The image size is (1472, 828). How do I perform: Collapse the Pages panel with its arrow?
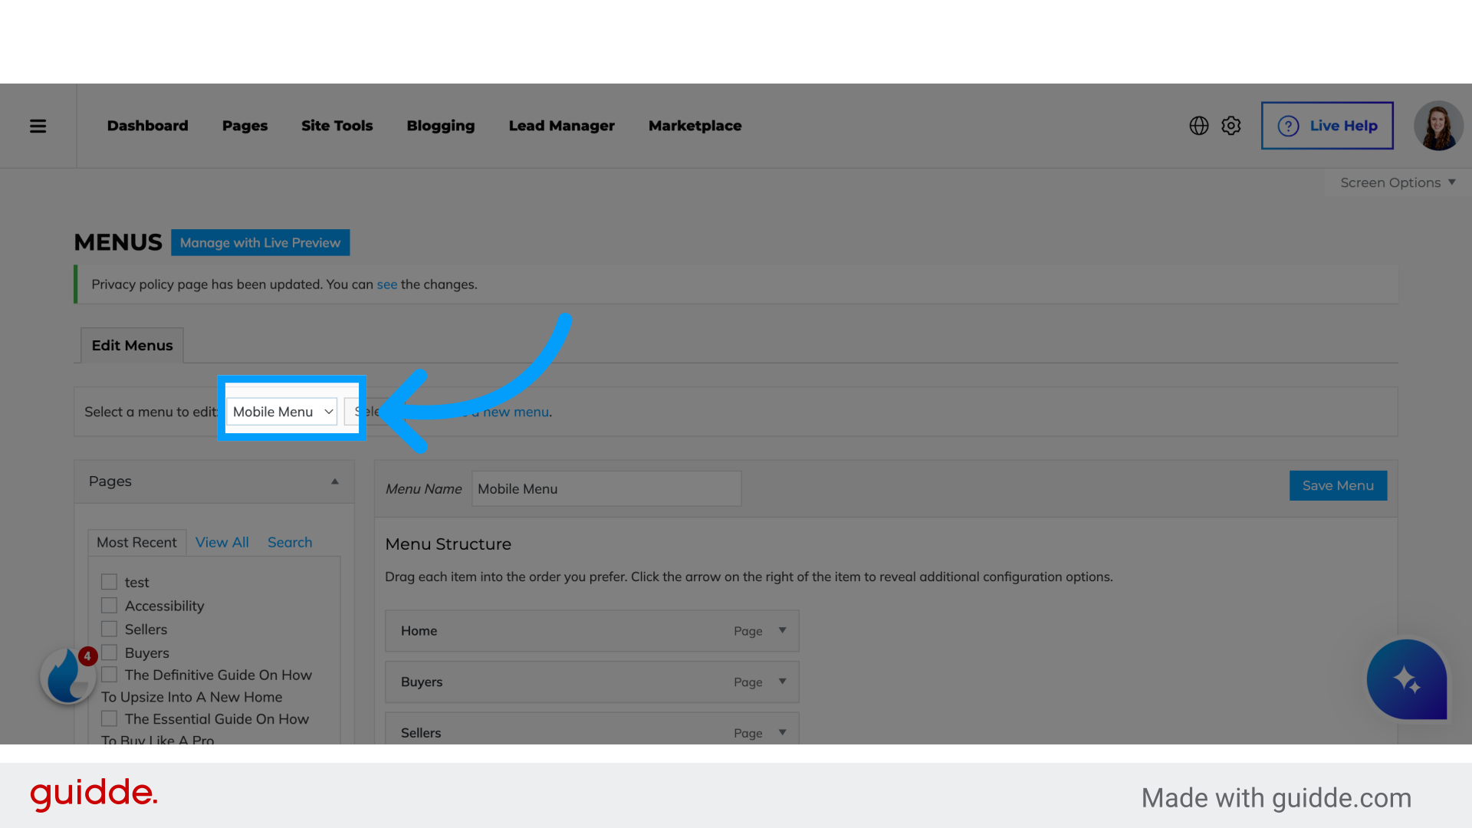pos(334,481)
